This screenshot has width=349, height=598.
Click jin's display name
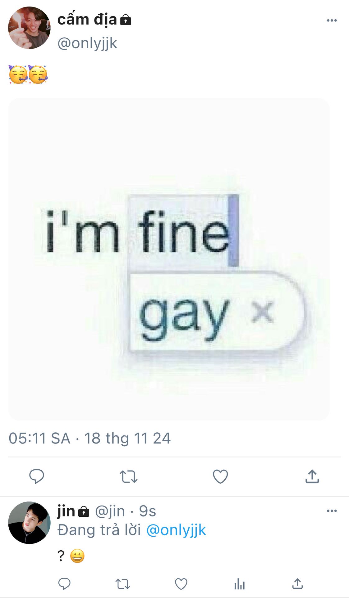66,511
